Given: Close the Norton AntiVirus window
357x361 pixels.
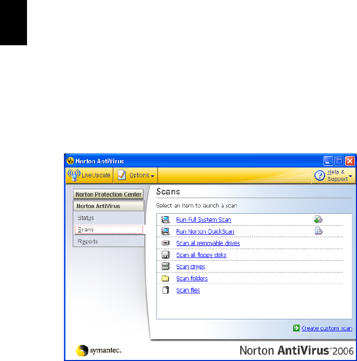Looking at the screenshot, I should (x=350, y=161).
